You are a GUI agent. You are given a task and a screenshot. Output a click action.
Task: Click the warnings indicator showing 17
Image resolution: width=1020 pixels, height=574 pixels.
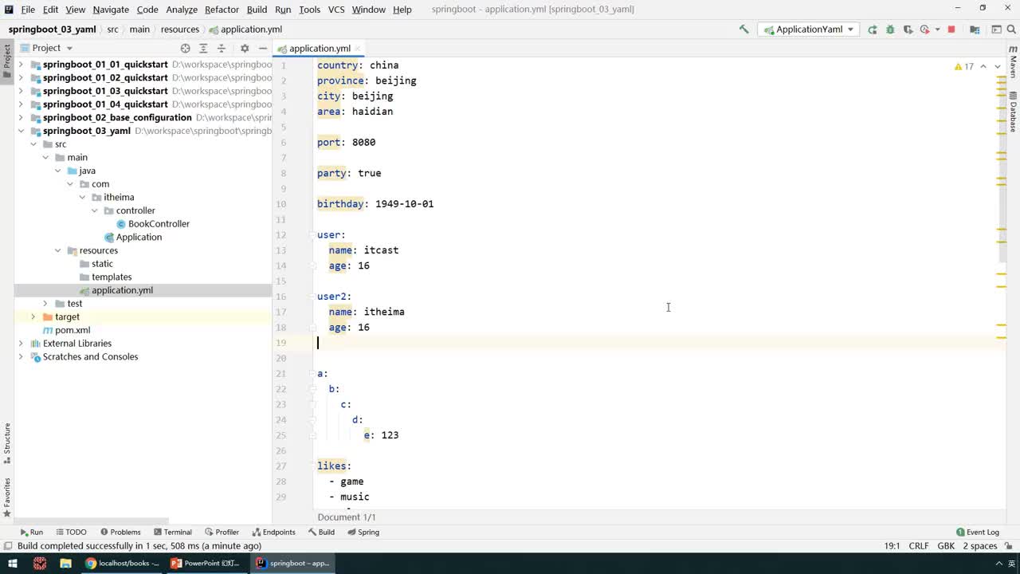[x=964, y=66]
